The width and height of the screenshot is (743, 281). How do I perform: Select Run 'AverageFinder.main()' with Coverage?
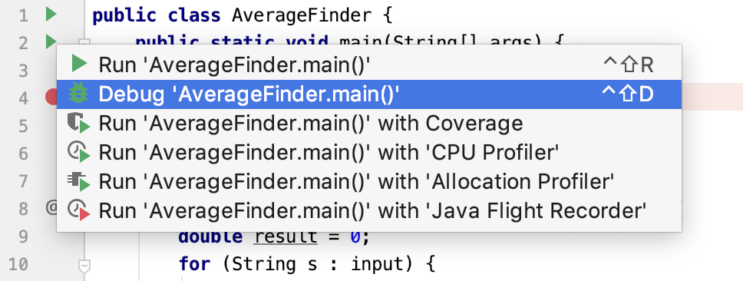[369, 124]
